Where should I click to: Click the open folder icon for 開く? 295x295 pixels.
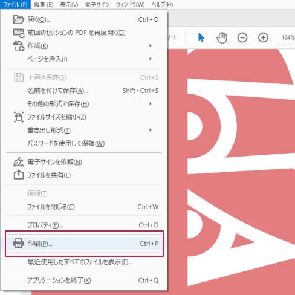pos(18,20)
